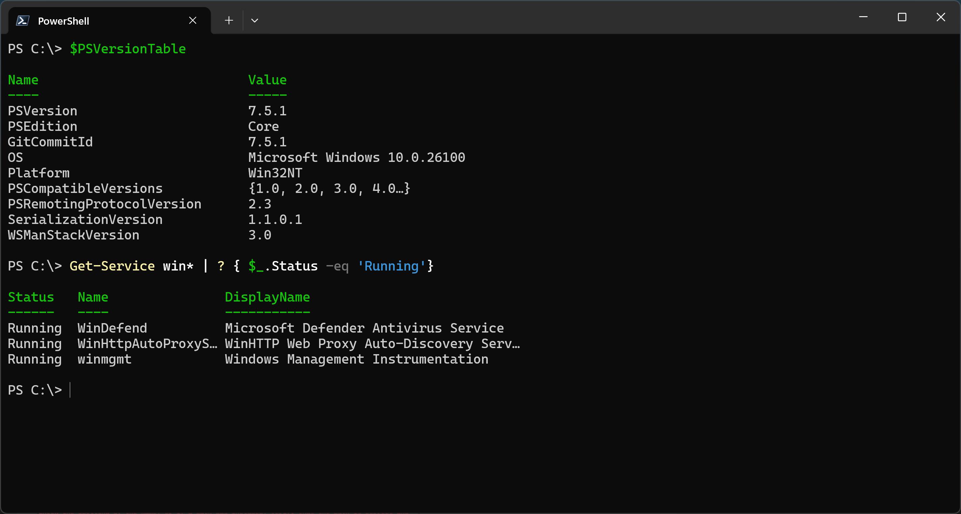Click the PSCompatibleVersions row label
The height and width of the screenshot is (514, 961).
[85, 189]
